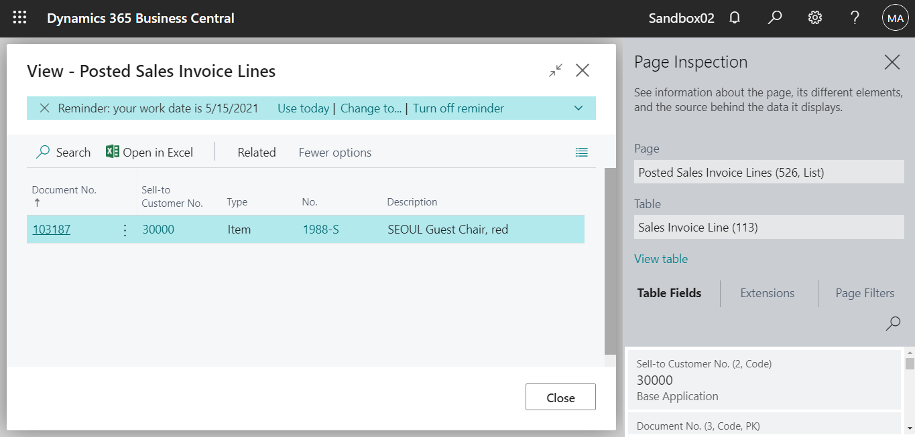
Task: Open the list layout options icon
Action: (581, 152)
